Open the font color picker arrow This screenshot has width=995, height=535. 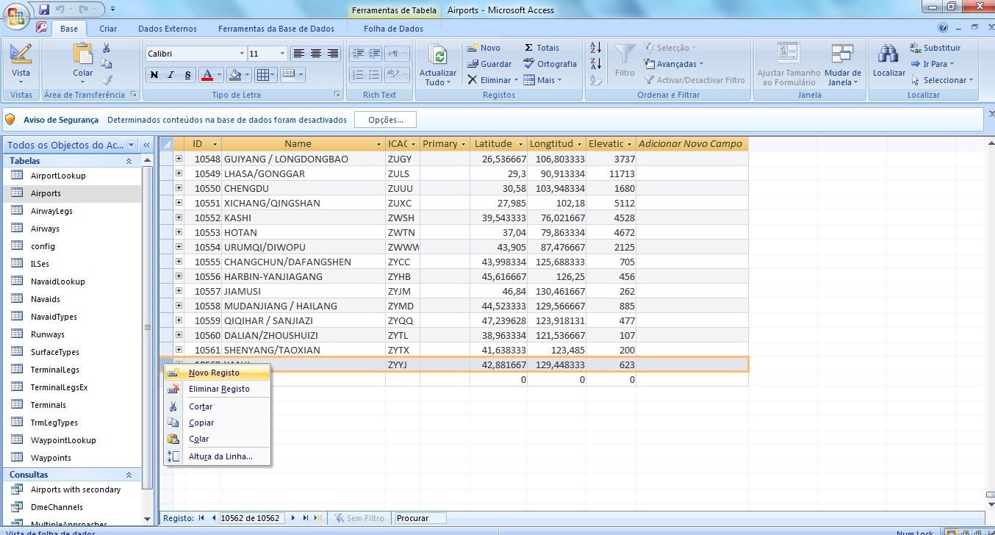[220, 75]
